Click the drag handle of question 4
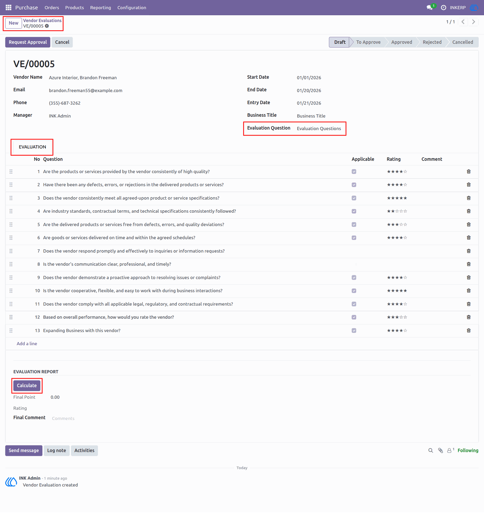This screenshot has height=513, width=484. pos(11,211)
